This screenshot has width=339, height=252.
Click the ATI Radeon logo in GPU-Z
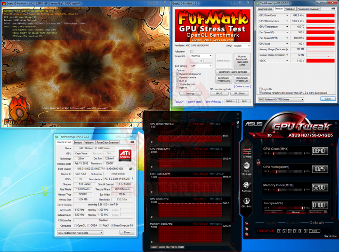125,155
